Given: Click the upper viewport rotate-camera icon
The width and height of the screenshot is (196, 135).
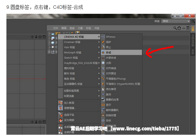Looking at the screenshot, I should tap(40, 37).
